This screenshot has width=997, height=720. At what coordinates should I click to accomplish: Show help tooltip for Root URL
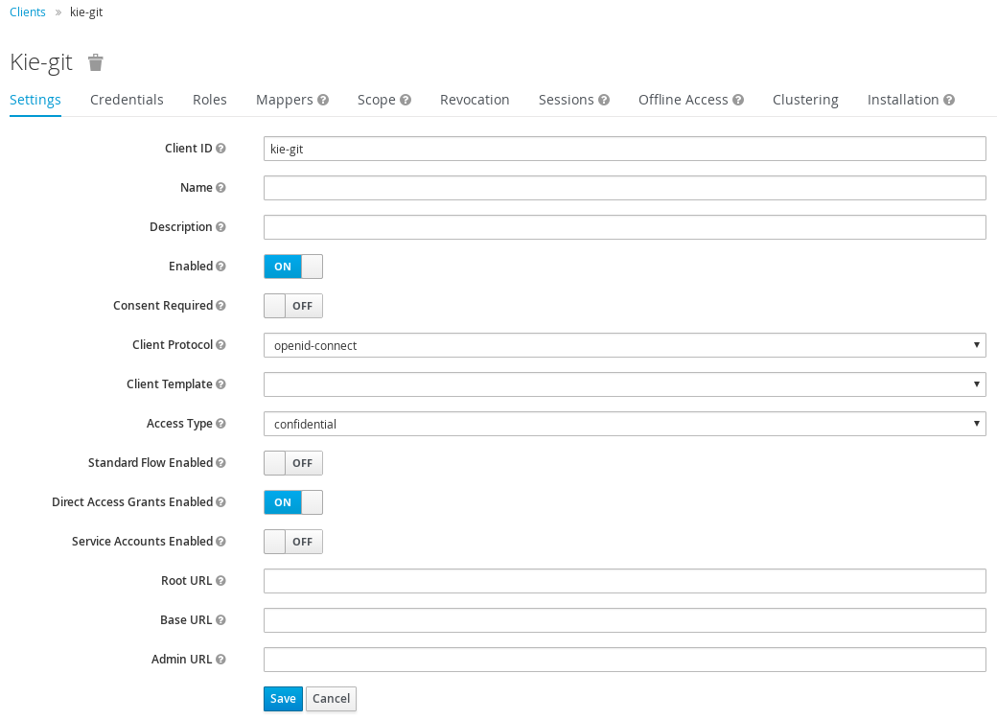[x=220, y=581]
